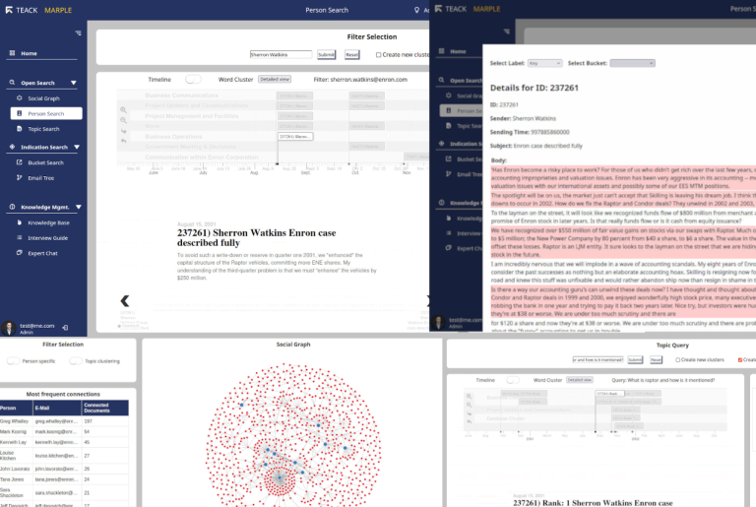Click the undo arrow icon beside the Topic Query timeline
The height and width of the screenshot is (507, 756).
coord(469,421)
